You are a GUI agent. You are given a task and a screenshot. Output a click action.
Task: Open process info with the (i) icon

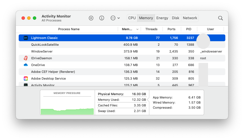point(102,18)
